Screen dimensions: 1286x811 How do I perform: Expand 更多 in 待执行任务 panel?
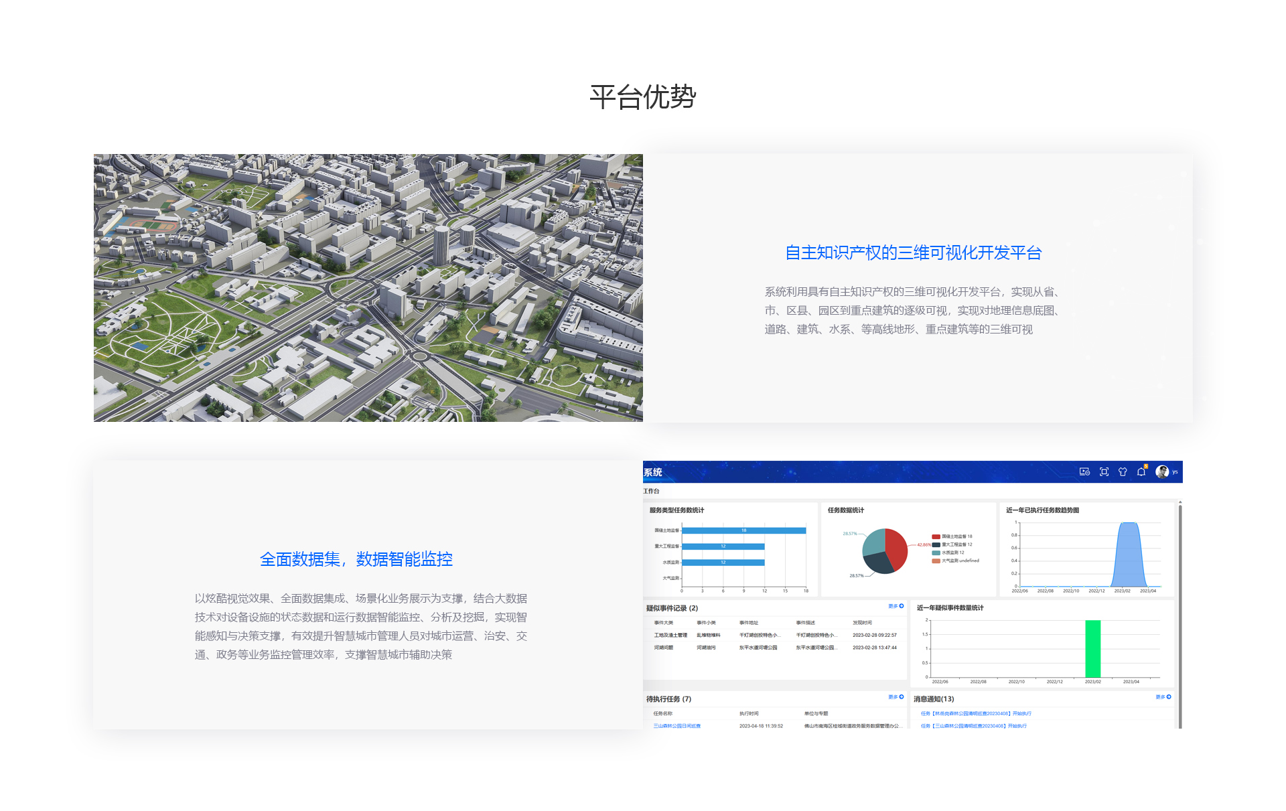click(x=894, y=696)
